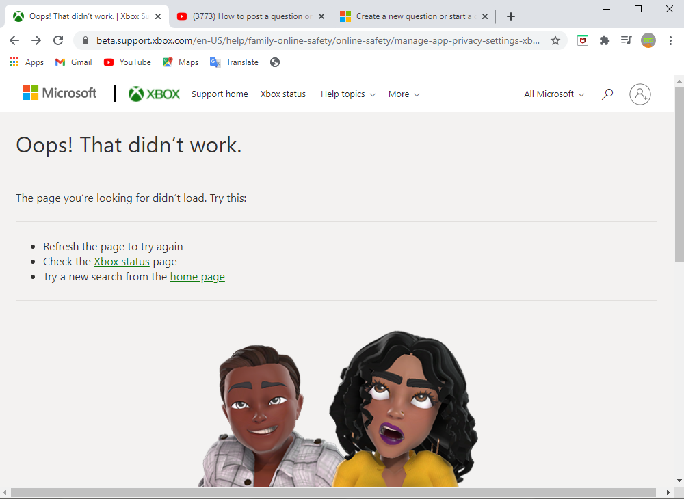This screenshot has width=684, height=499.
Task: Click the scroll up arrow
Action: tap(679, 81)
